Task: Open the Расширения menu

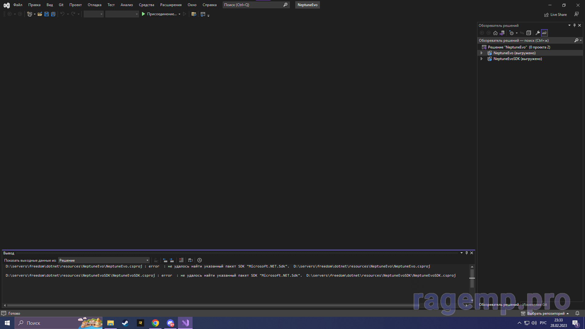Action: [x=171, y=5]
